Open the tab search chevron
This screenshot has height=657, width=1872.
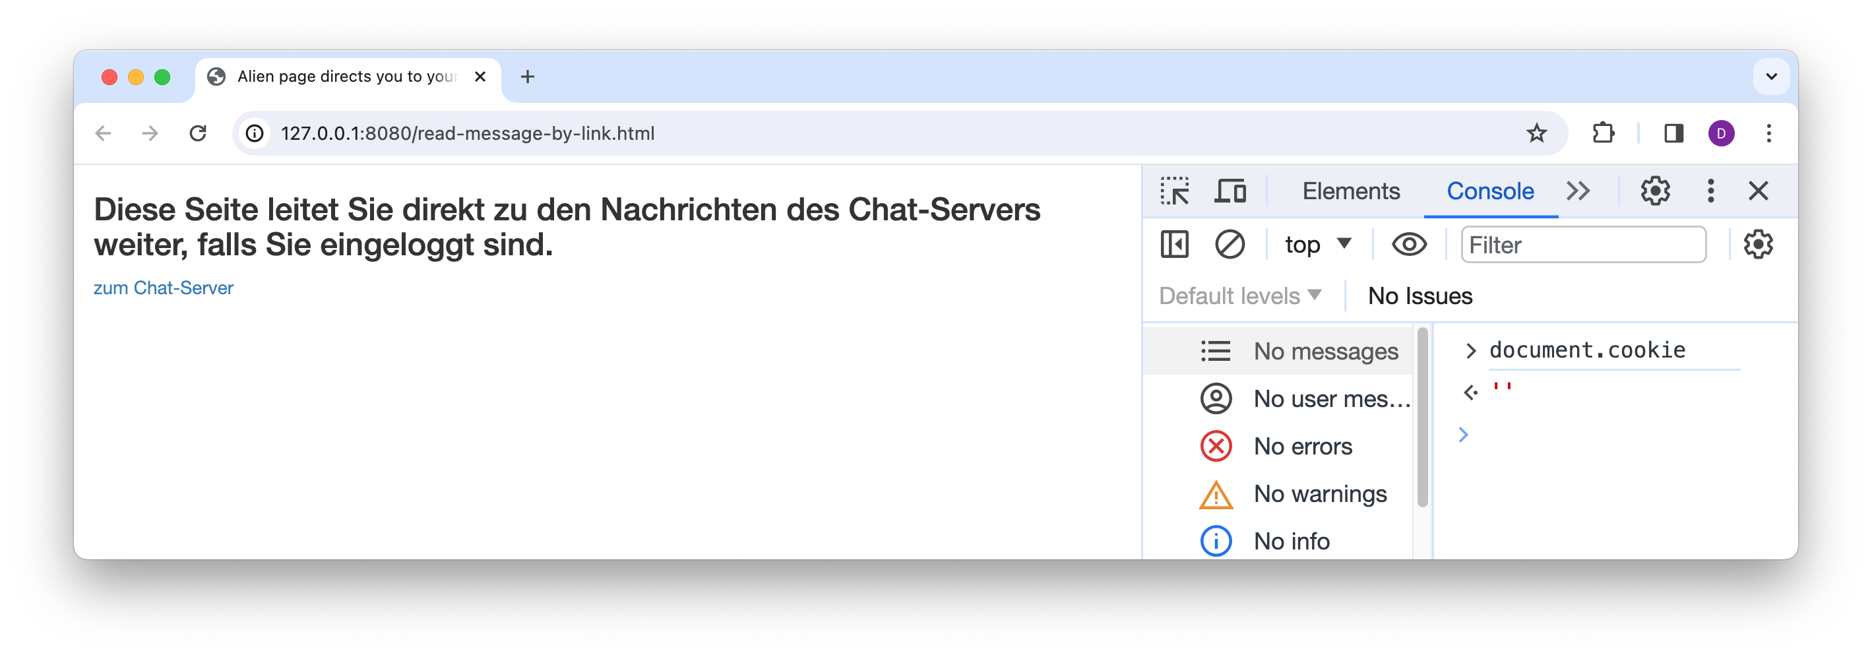point(1771,77)
